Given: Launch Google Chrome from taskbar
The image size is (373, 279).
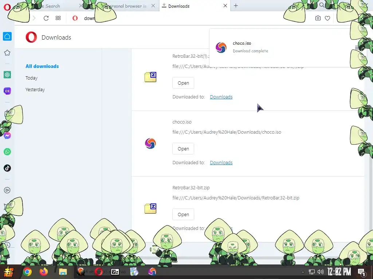Looking at the screenshot, I should click(x=27, y=272).
